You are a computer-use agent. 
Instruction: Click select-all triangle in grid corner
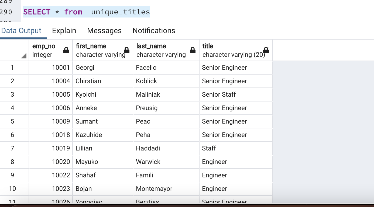pos(24,56)
